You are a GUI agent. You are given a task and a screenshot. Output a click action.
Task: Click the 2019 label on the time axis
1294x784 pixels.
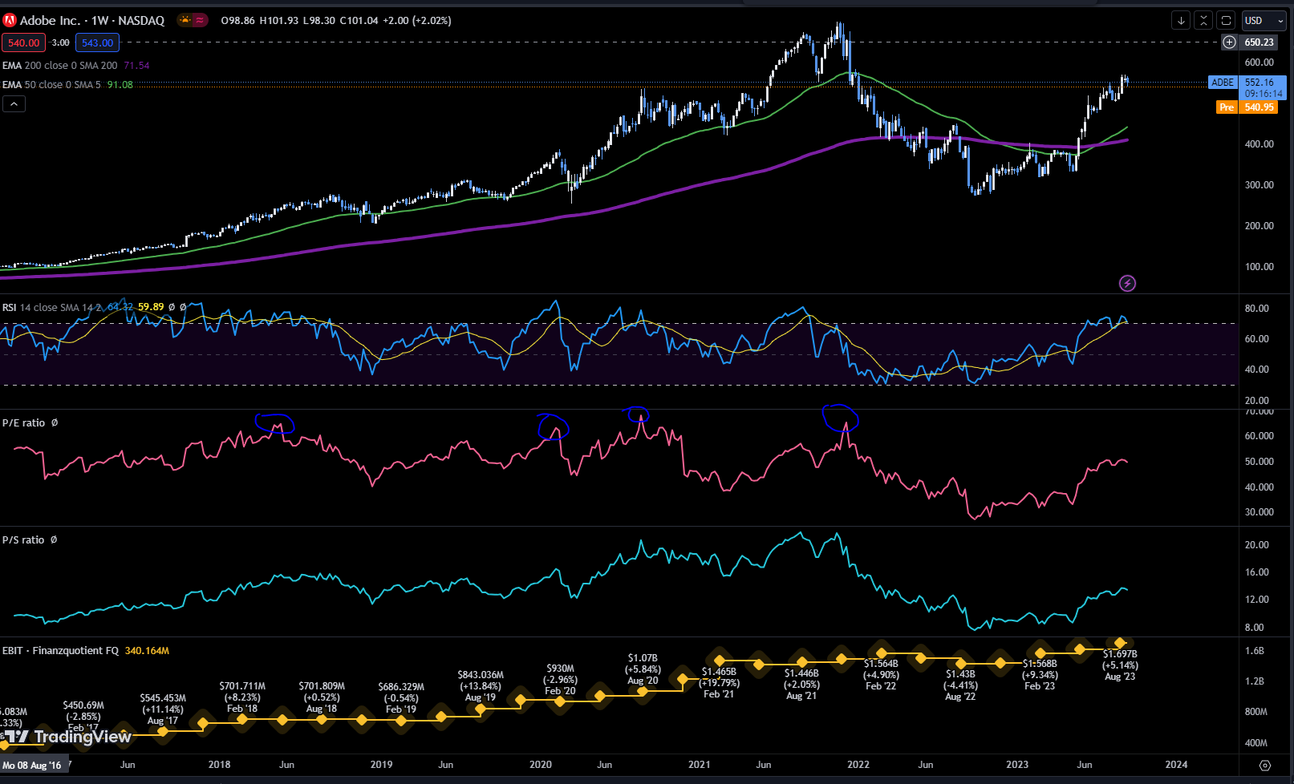click(381, 765)
